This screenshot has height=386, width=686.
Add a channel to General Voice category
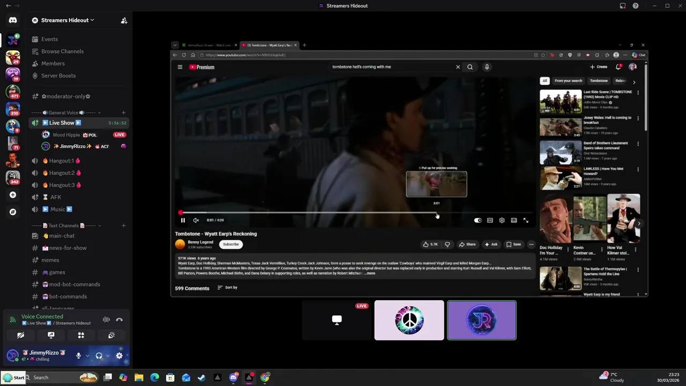click(123, 113)
